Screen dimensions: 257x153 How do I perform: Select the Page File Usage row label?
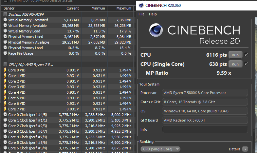(21, 53)
